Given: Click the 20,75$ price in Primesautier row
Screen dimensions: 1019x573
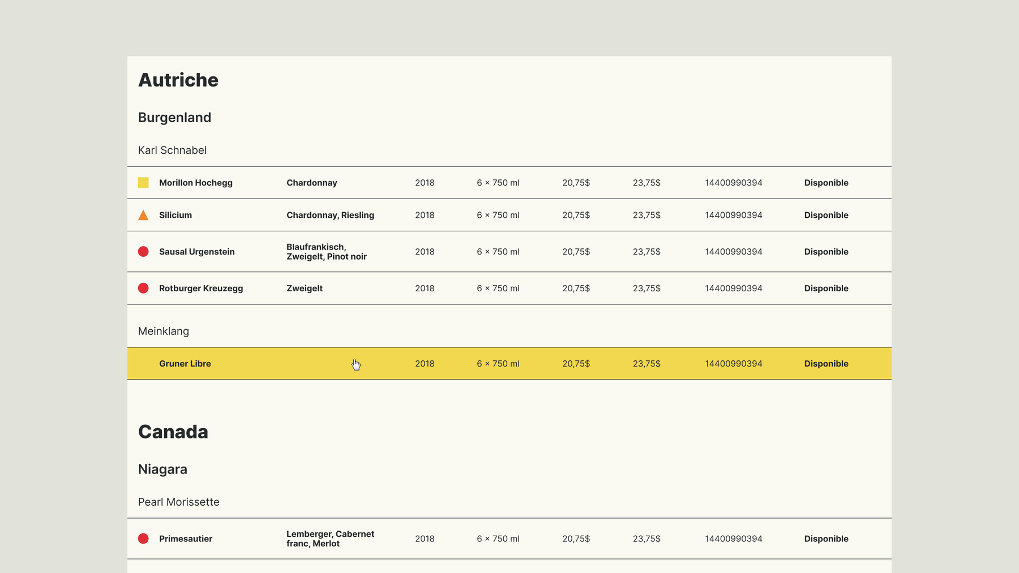Looking at the screenshot, I should coord(576,538).
